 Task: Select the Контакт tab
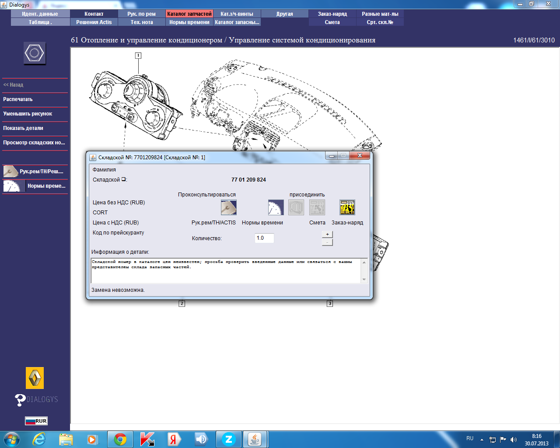pos(94,14)
